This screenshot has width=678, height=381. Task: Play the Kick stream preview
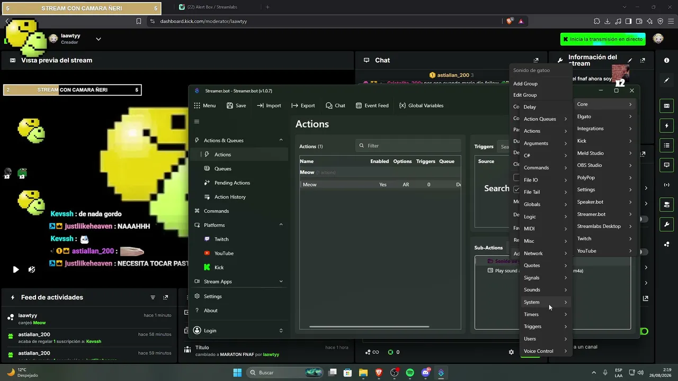[x=16, y=269]
